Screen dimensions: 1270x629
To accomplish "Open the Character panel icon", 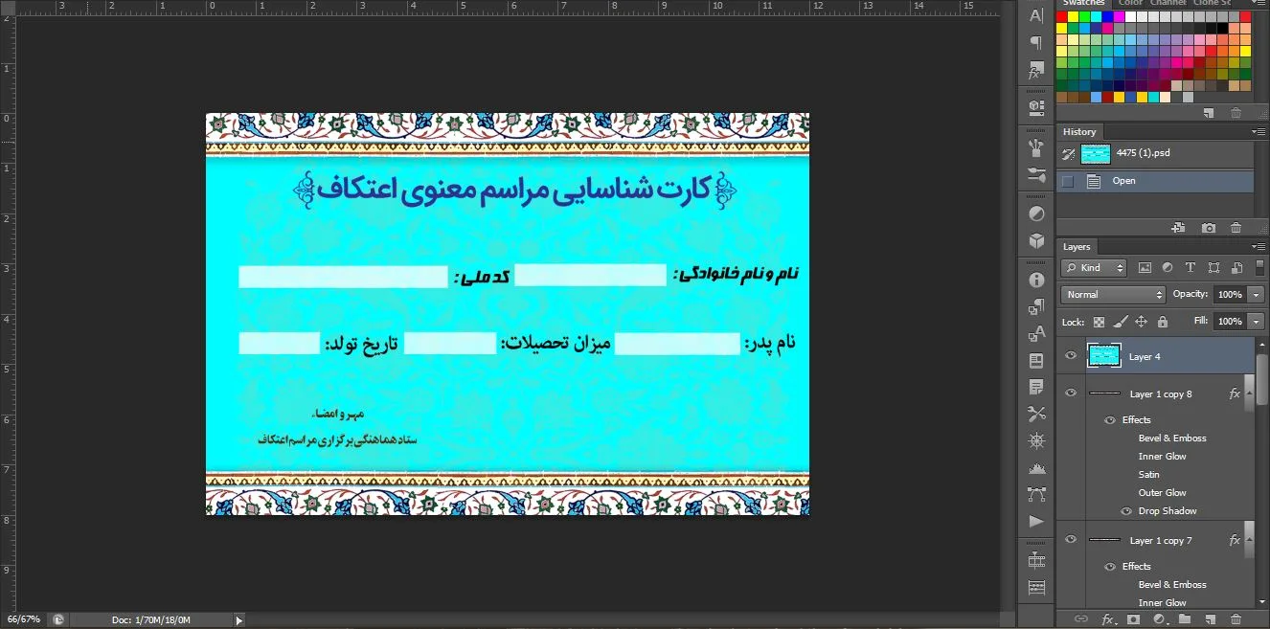I will [x=1035, y=15].
